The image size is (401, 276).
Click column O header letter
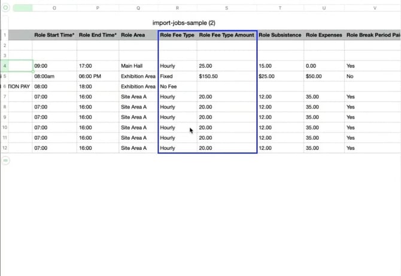(x=54, y=8)
